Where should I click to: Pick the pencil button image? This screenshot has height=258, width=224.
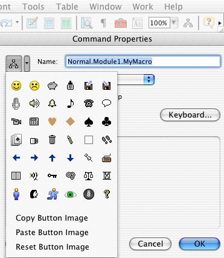(70, 140)
